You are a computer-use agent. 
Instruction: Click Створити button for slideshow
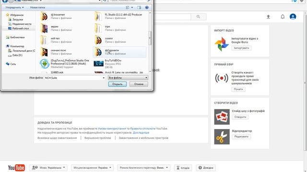(x=240, y=117)
